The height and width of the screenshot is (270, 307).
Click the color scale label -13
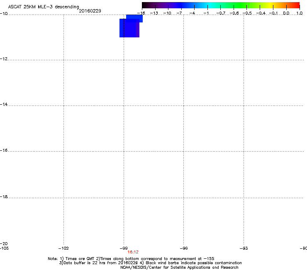click(154, 13)
